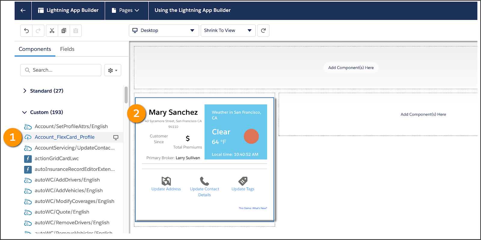The width and height of the screenshot is (481, 240).
Task: Click the search magnifier icon
Action: 27,70
